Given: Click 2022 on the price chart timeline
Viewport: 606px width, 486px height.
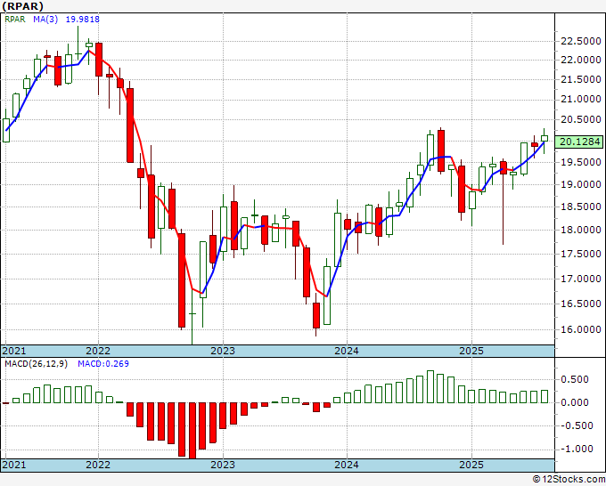Looking at the screenshot, I should [x=98, y=351].
